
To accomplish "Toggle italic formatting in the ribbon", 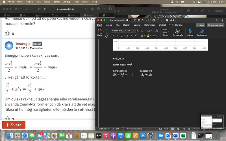I will (x=117, y=36).
